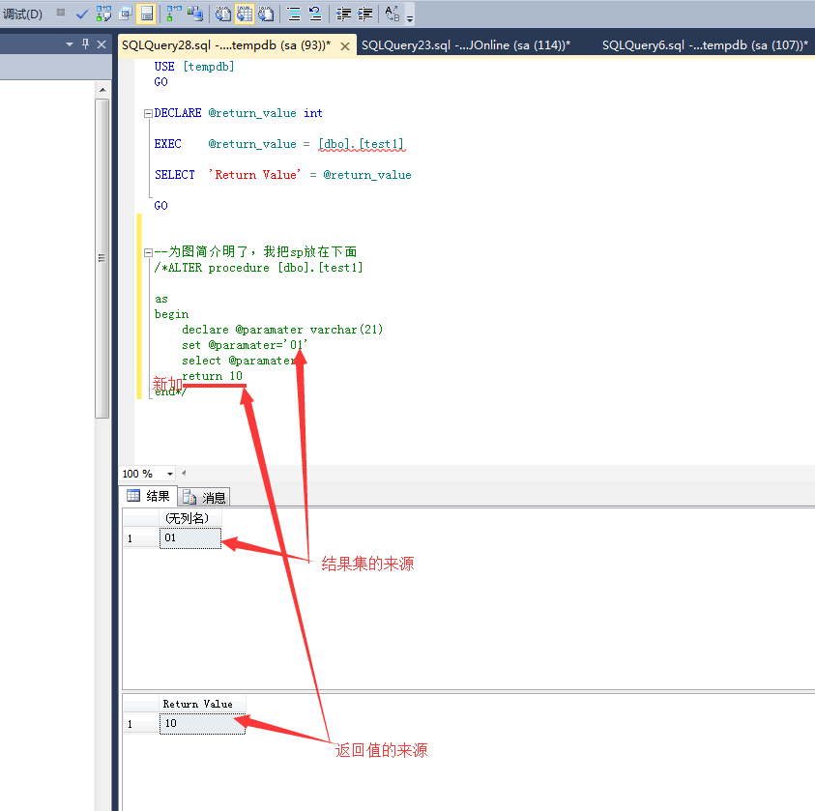815x811 pixels.
Task: Click the Return Value column header
Action: (x=202, y=704)
